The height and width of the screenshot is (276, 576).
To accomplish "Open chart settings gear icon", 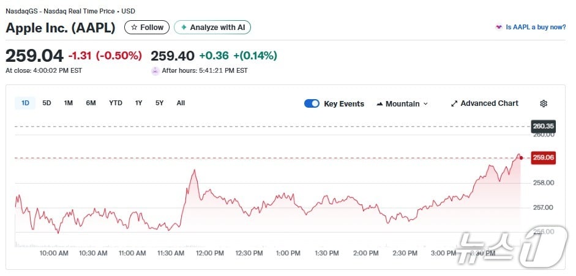I will (544, 103).
